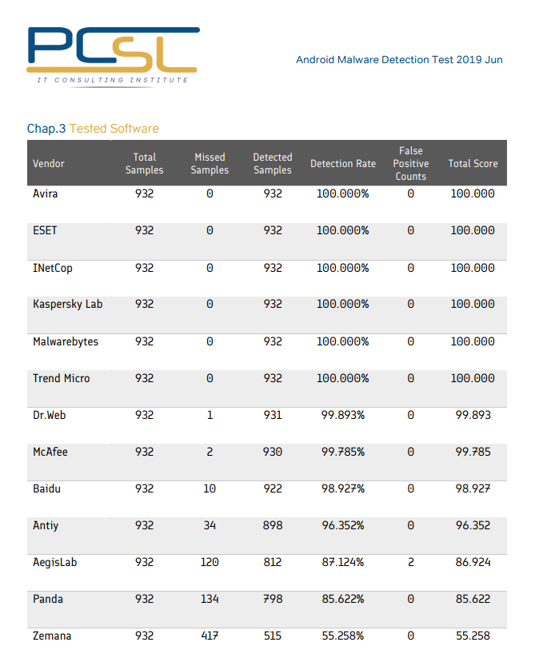The width and height of the screenshot is (535, 662).
Task: Select the Detected Samples column header
Action: pyautogui.click(x=273, y=164)
